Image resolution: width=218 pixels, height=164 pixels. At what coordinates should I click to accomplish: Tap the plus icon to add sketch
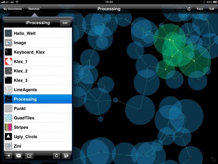[9, 155]
